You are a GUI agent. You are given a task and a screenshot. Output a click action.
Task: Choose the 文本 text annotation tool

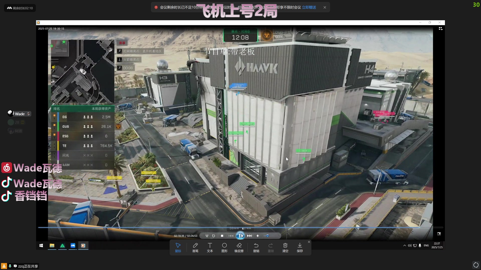pos(210,247)
